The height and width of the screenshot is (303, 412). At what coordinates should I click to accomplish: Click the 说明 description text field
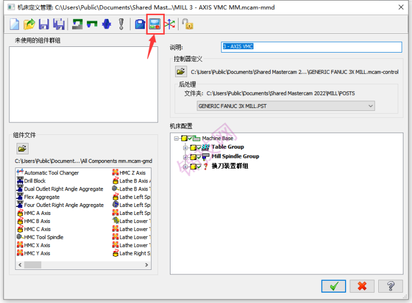(x=311, y=47)
